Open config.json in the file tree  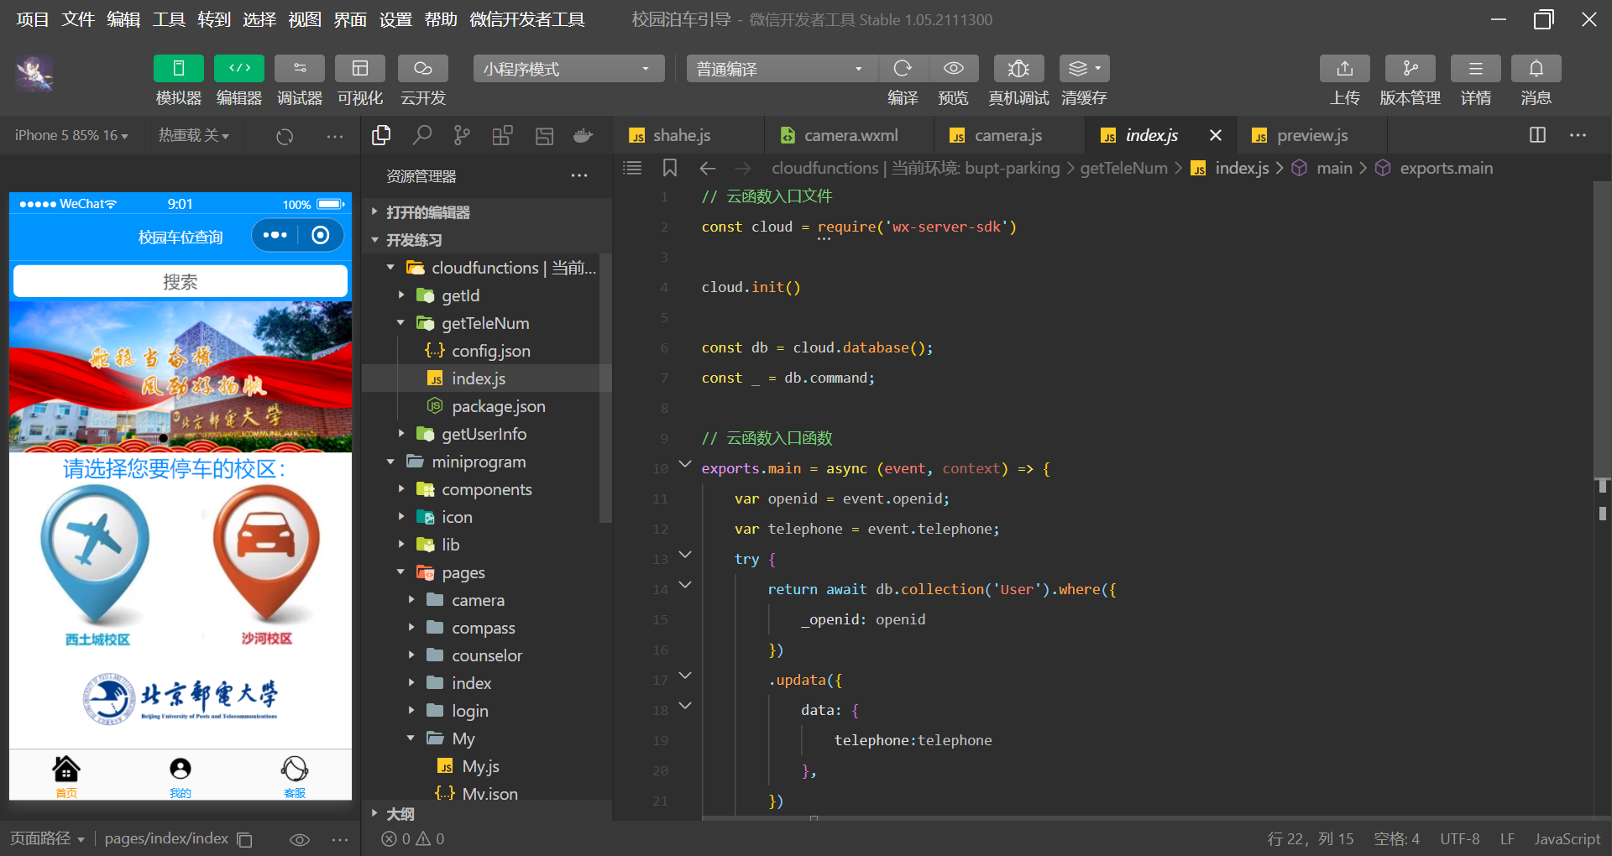click(480, 351)
